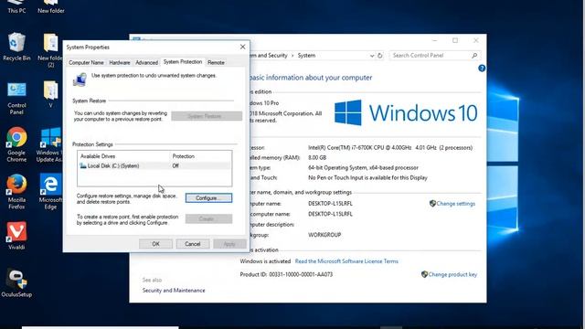Click the shield icon beside Change product key
Screen dimensions: 585x329
pos(424,274)
